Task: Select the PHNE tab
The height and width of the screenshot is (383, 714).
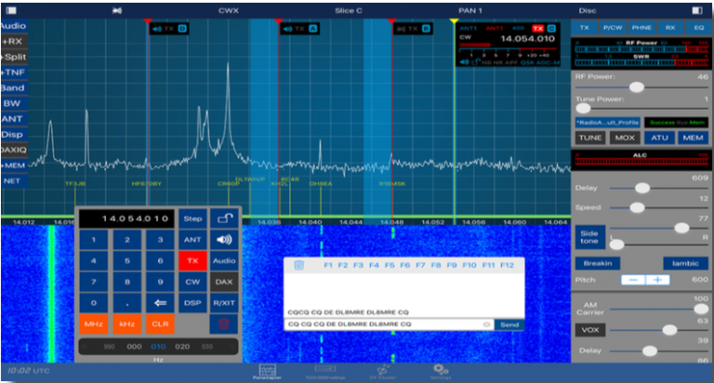Action: pos(641,28)
